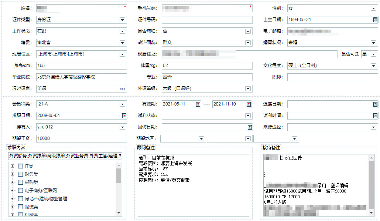Open the 来源途径 dropdown
Viewport: 380px width, 221px height.
coord(373,127)
